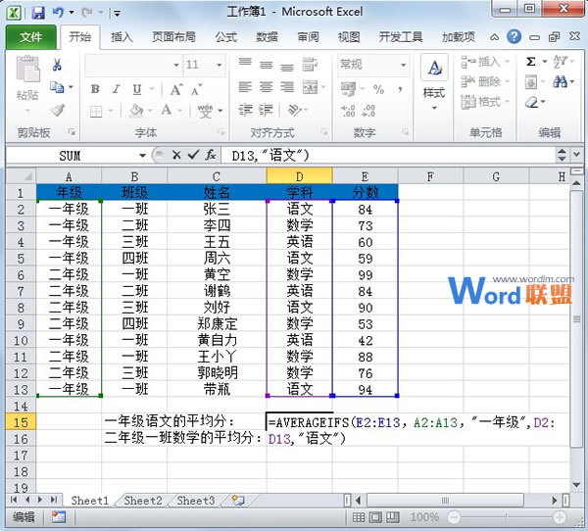Expand the formula bar with the chevron
The height and width of the screenshot is (531, 588).
[x=562, y=155]
